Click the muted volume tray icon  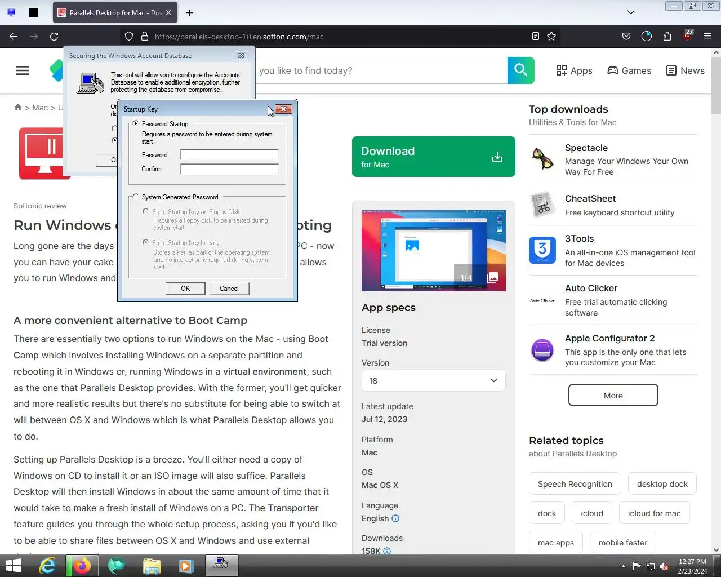click(665, 566)
